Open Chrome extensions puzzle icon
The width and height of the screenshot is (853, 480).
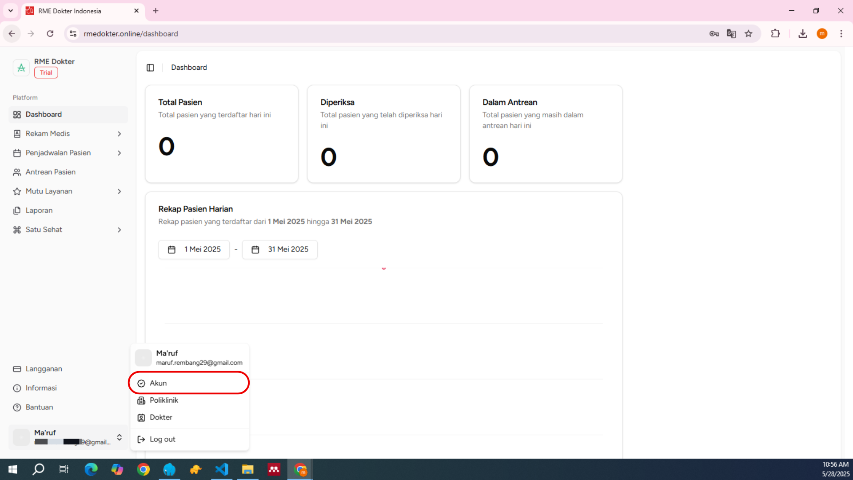coord(775,34)
